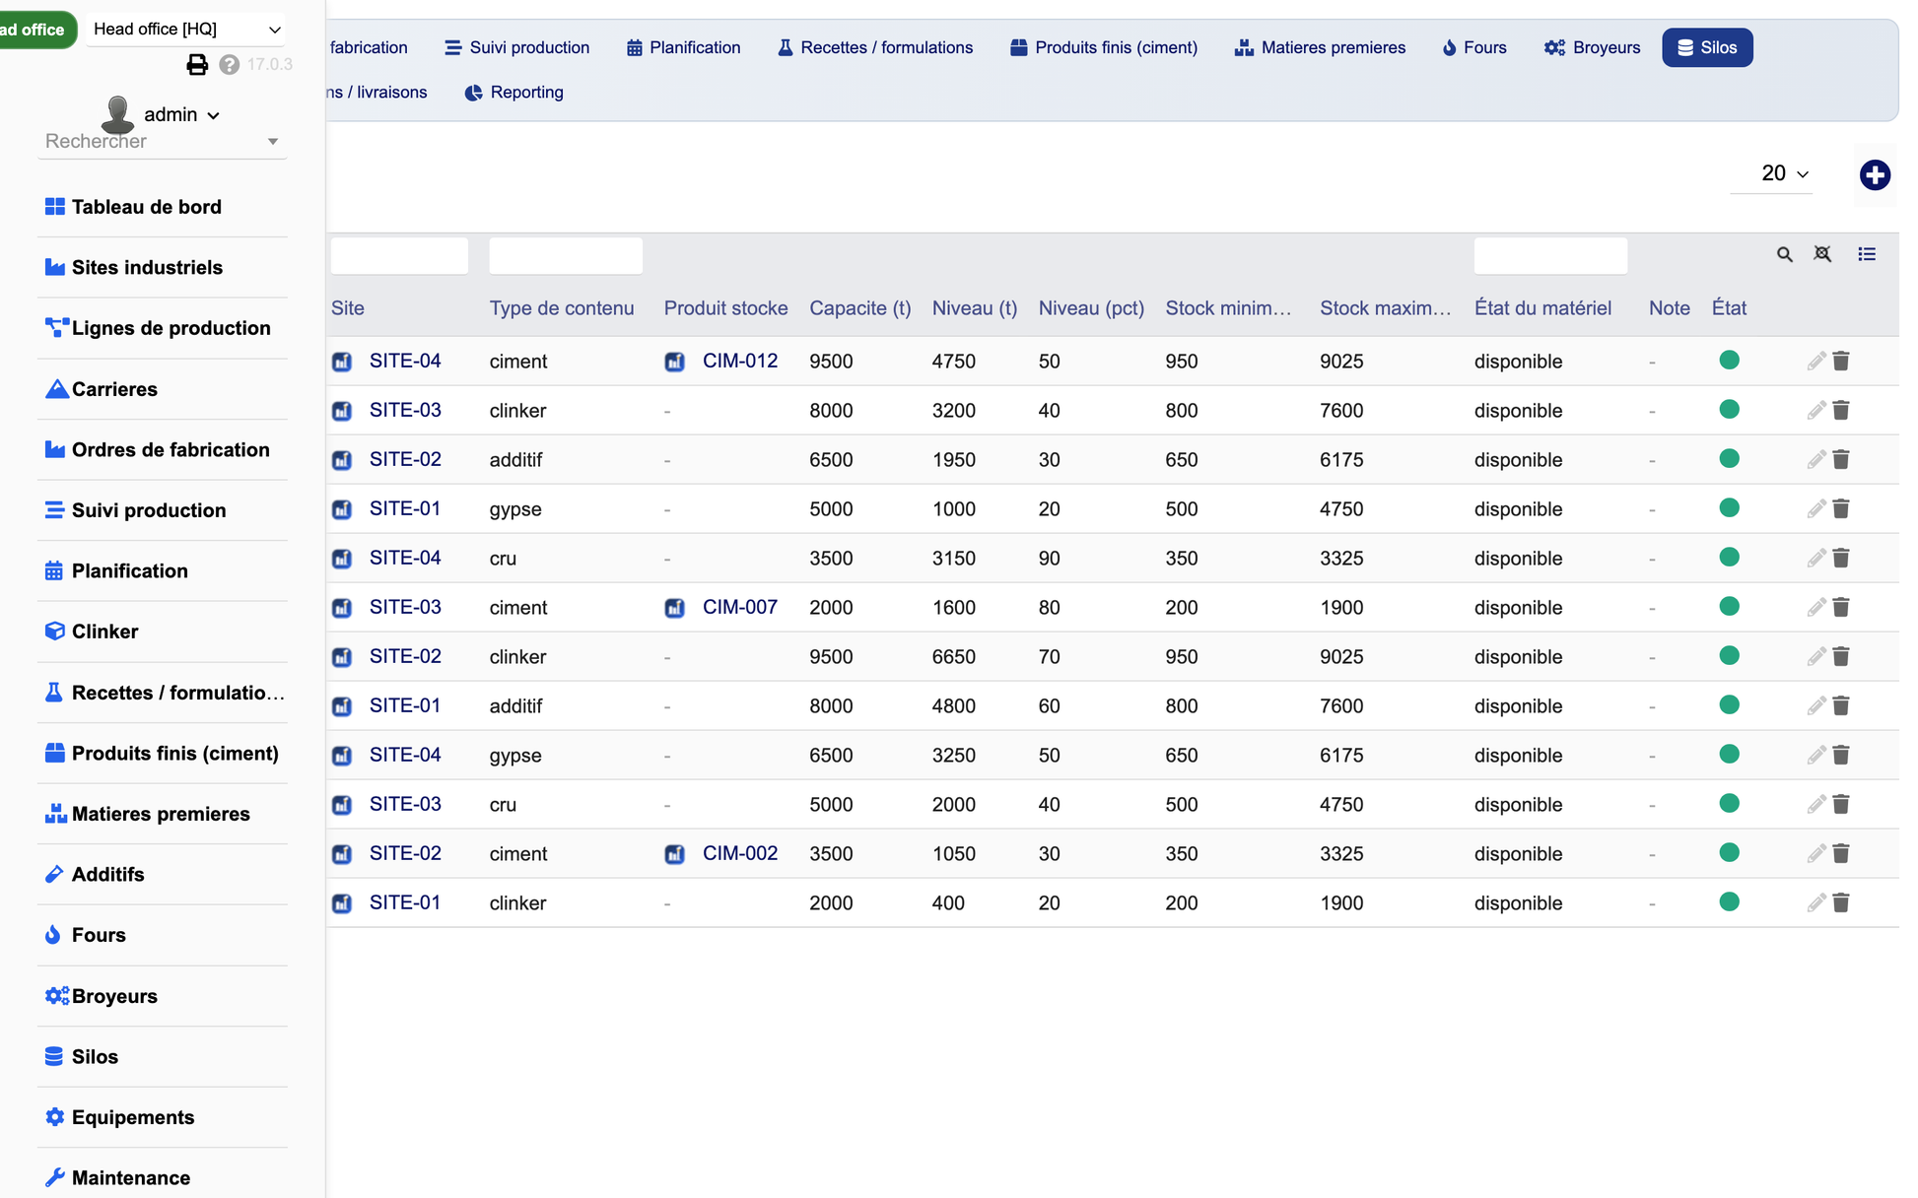
Task: Open the Reporting tab
Action: click(x=514, y=93)
